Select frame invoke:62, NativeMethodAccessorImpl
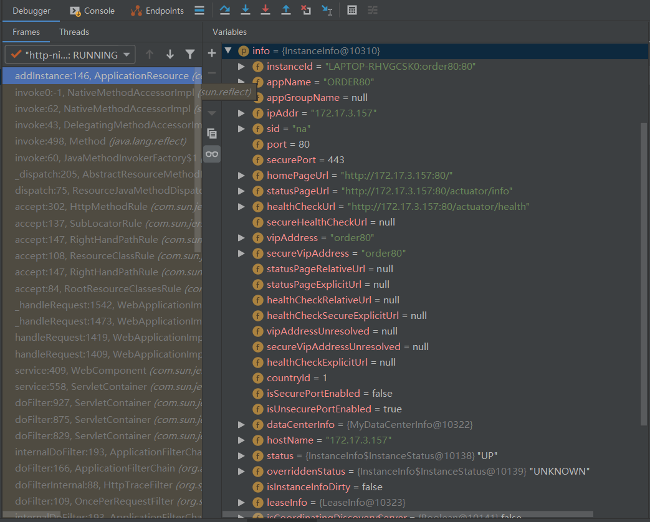The image size is (650, 522). tap(102, 108)
